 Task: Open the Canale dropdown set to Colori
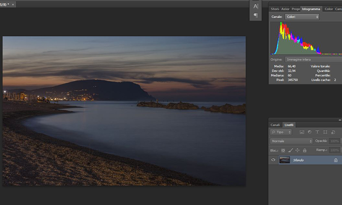pyautogui.click(x=302, y=17)
